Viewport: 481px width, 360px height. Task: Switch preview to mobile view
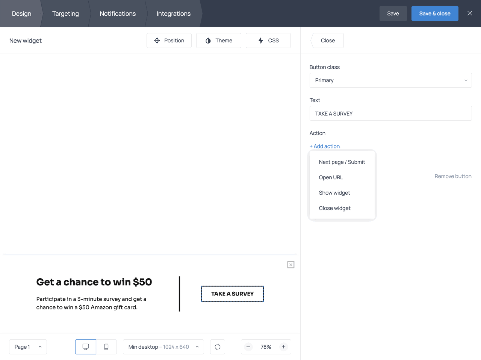point(106,347)
